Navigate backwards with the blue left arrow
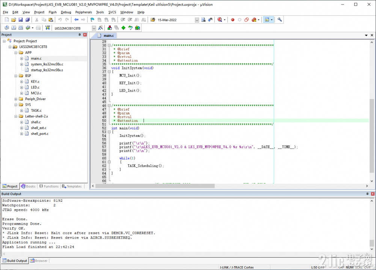Image resolution: width=376 pixels, height=270 pixels. coord(76,20)
